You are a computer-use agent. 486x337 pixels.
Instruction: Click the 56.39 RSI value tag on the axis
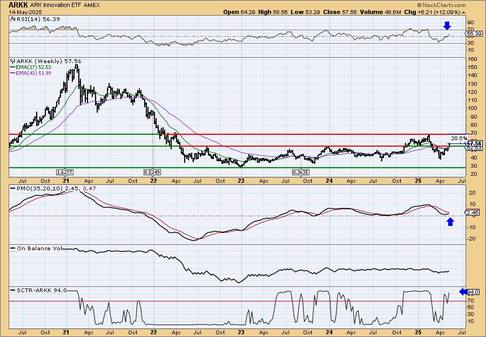pyautogui.click(x=474, y=33)
